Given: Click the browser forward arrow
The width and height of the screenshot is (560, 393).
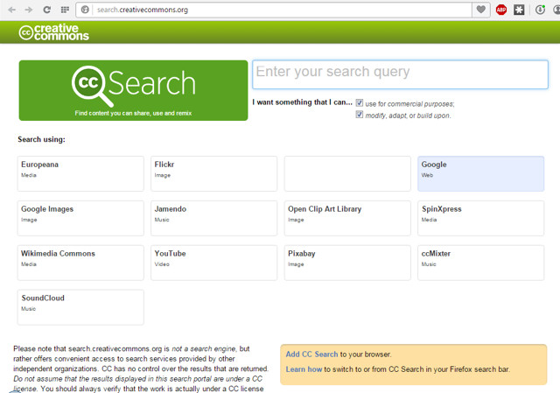Looking at the screenshot, I should pos(29,10).
